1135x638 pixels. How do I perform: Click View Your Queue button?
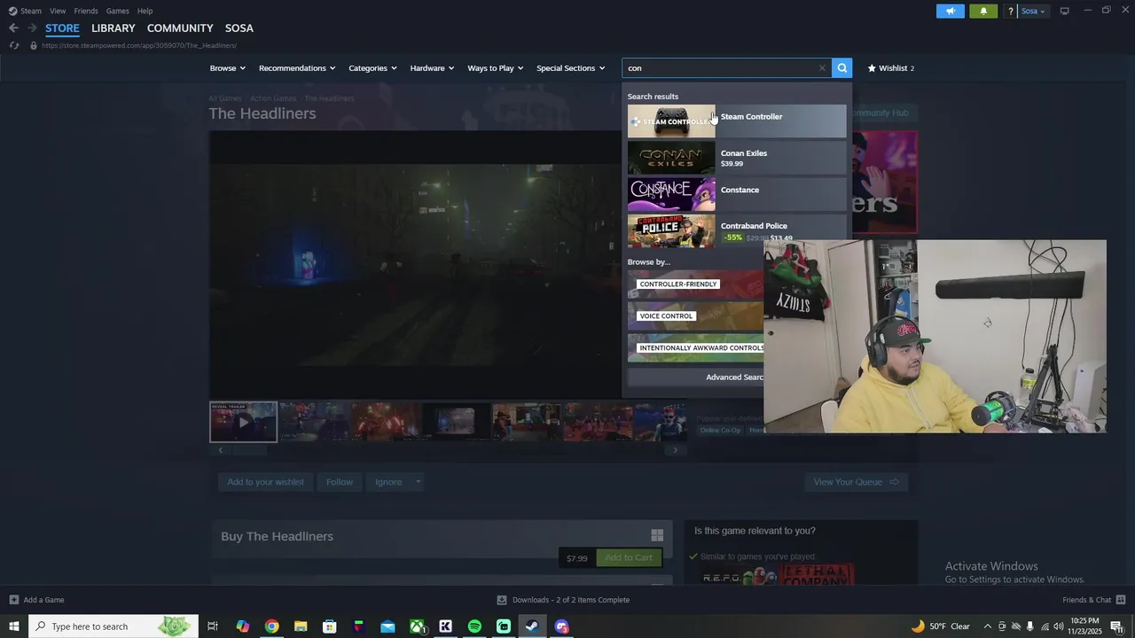[857, 482]
